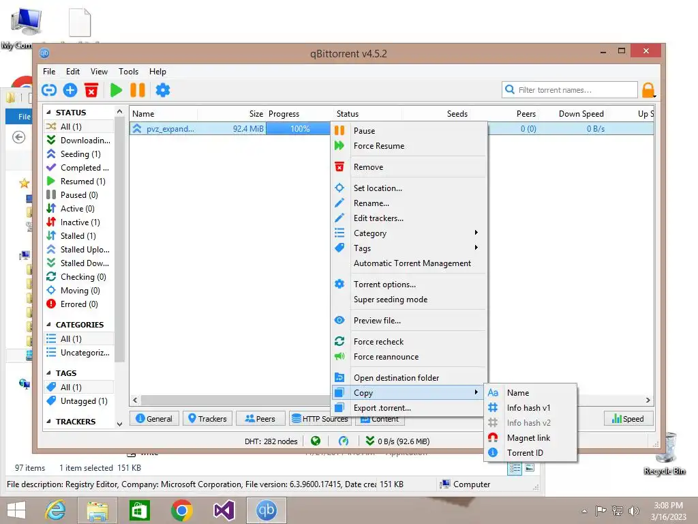Select Untagged (1) filter

pyautogui.click(x=79, y=401)
